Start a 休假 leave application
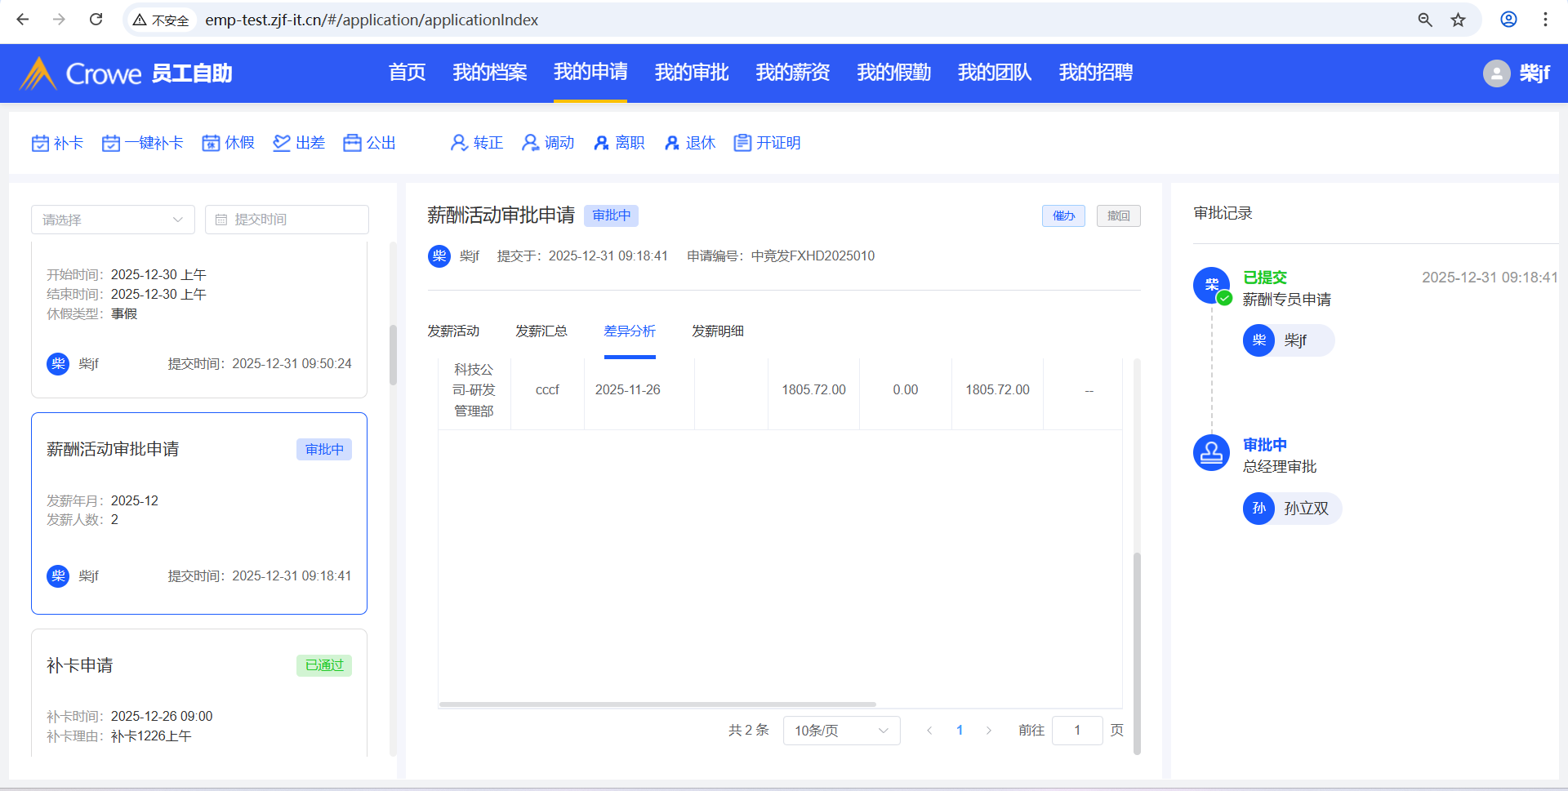Viewport: 1568px width, 791px height. (229, 144)
